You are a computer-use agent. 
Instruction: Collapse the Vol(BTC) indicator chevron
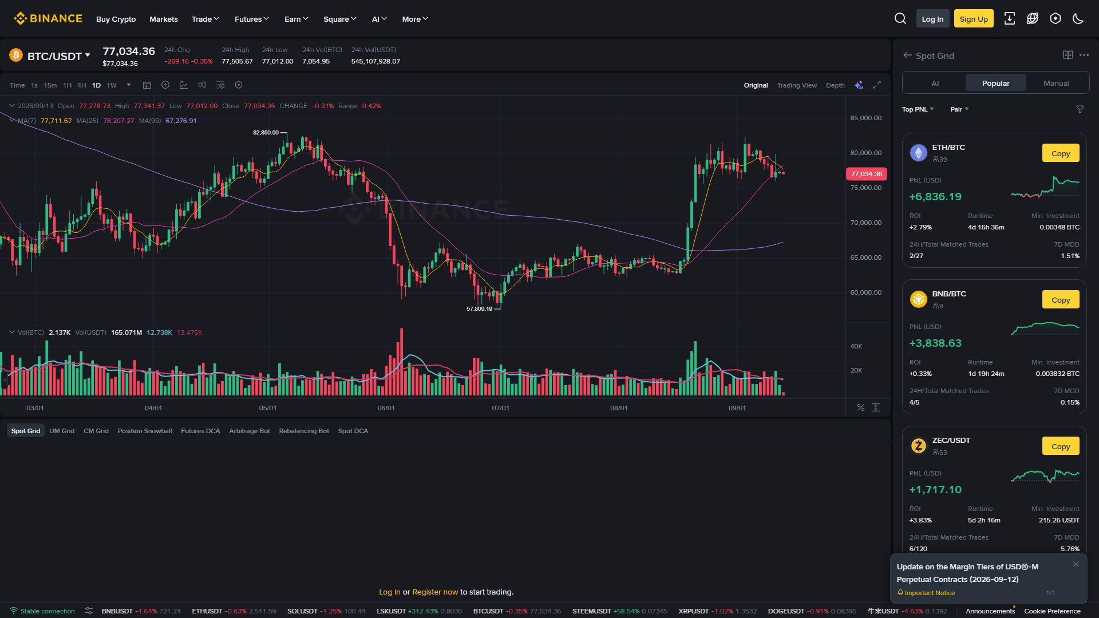[11, 332]
